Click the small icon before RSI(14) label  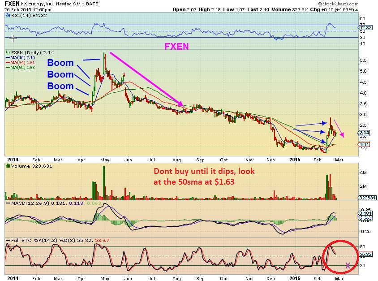pyautogui.click(x=8, y=15)
